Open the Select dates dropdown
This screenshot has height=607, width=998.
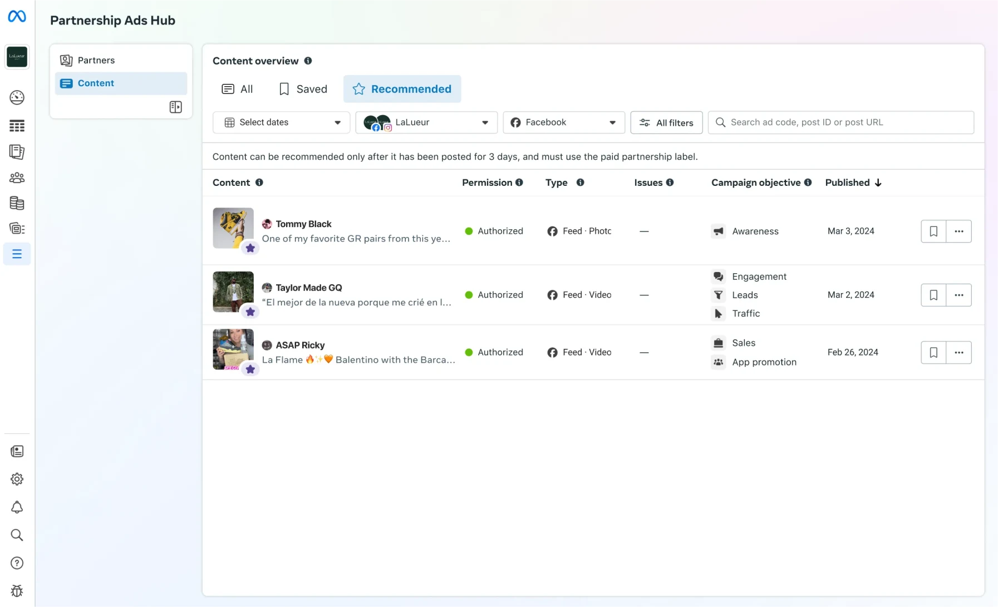[x=281, y=122]
